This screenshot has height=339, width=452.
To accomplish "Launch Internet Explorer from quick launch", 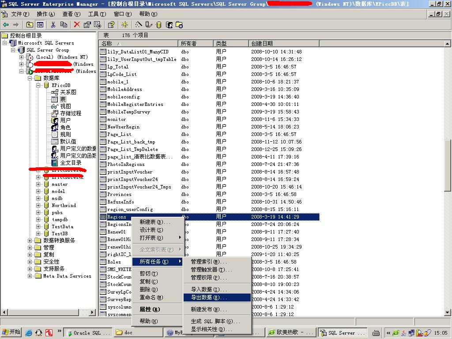I will click(29, 333).
